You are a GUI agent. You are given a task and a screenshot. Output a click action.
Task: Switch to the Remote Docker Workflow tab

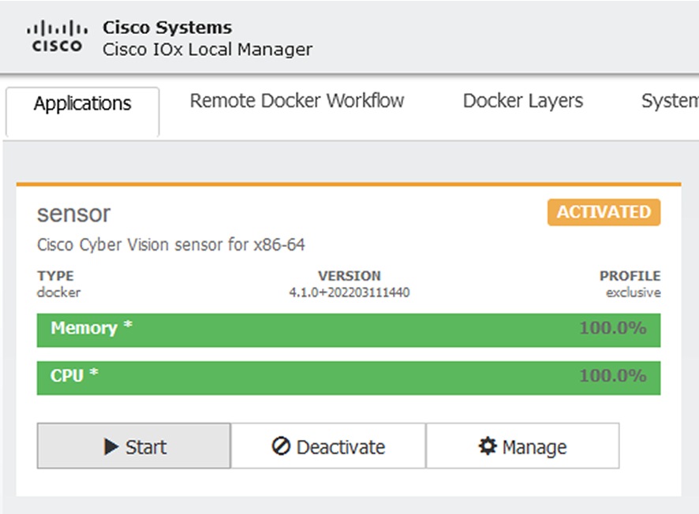coord(297,101)
